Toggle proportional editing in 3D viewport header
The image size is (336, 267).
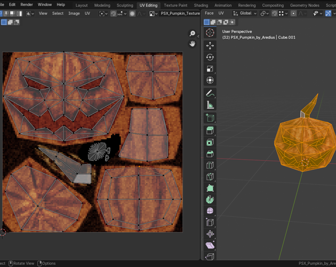[x=293, y=13]
